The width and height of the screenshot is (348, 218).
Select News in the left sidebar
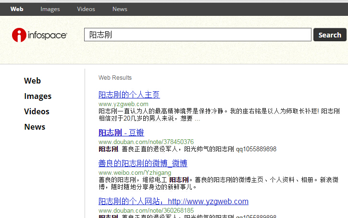pos(35,127)
